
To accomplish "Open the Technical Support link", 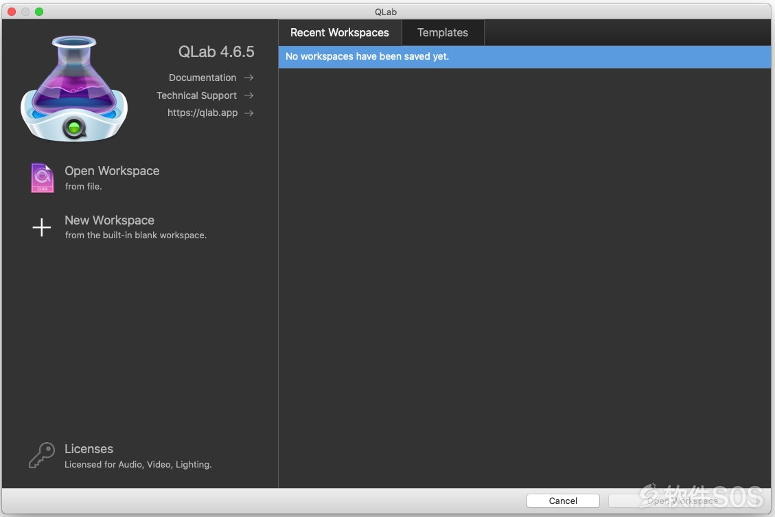I will coord(196,95).
